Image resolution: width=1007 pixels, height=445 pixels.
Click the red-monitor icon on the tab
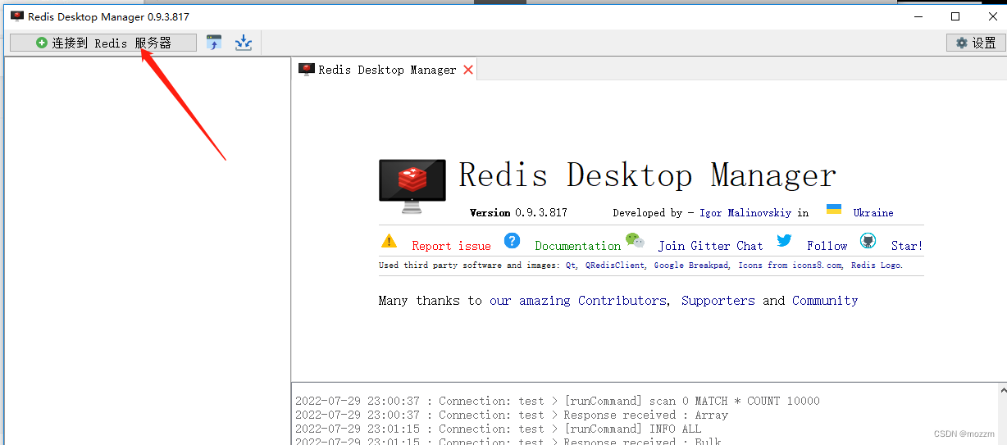click(307, 70)
